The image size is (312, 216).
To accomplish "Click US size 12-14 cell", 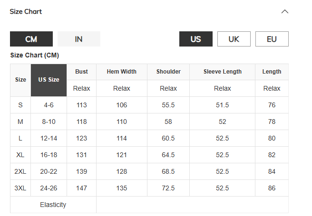I will 49,138.
